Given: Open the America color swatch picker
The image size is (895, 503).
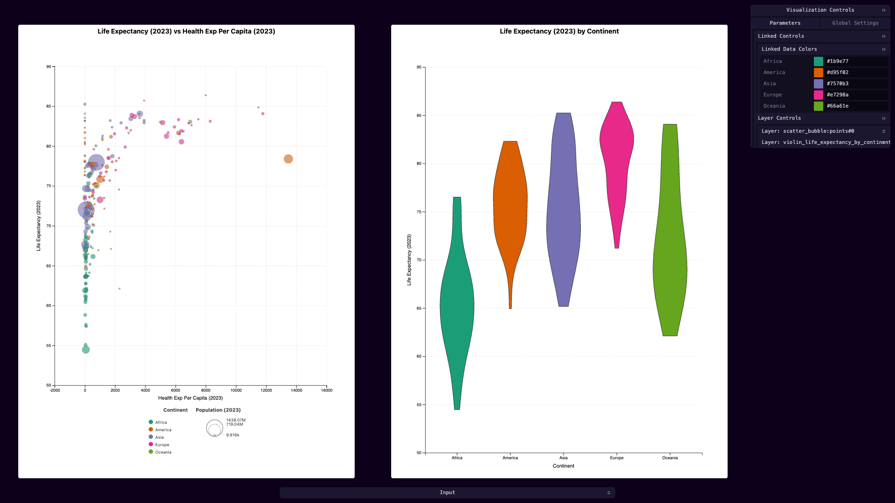Looking at the screenshot, I should (818, 73).
